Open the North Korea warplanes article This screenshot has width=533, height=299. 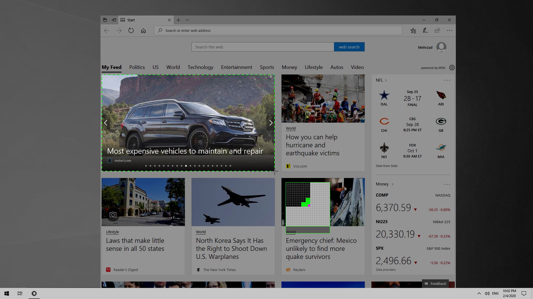point(231,248)
